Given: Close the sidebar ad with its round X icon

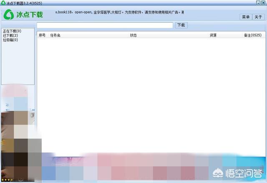Looking at the screenshot, I should click(32, 115).
